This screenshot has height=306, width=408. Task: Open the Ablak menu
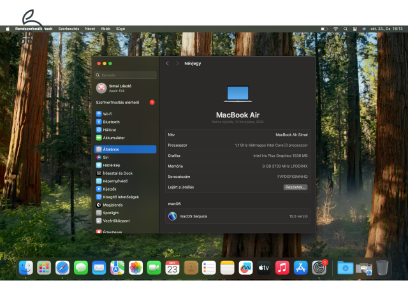click(x=105, y=29)
